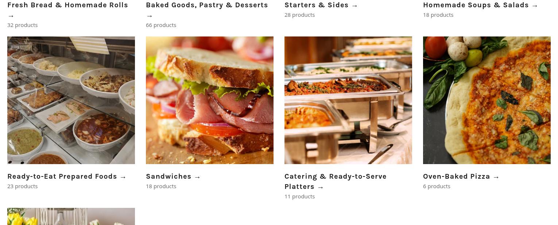558x225 pixels.
Task: Open Starters & Sides collection
Action: pyautogui.click(x=317, y=5)
